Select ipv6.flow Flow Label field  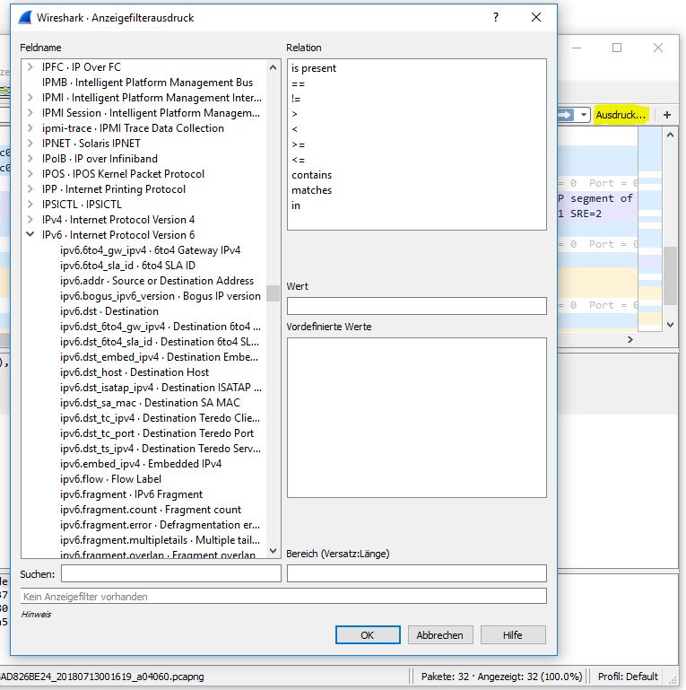pos(109,479)
